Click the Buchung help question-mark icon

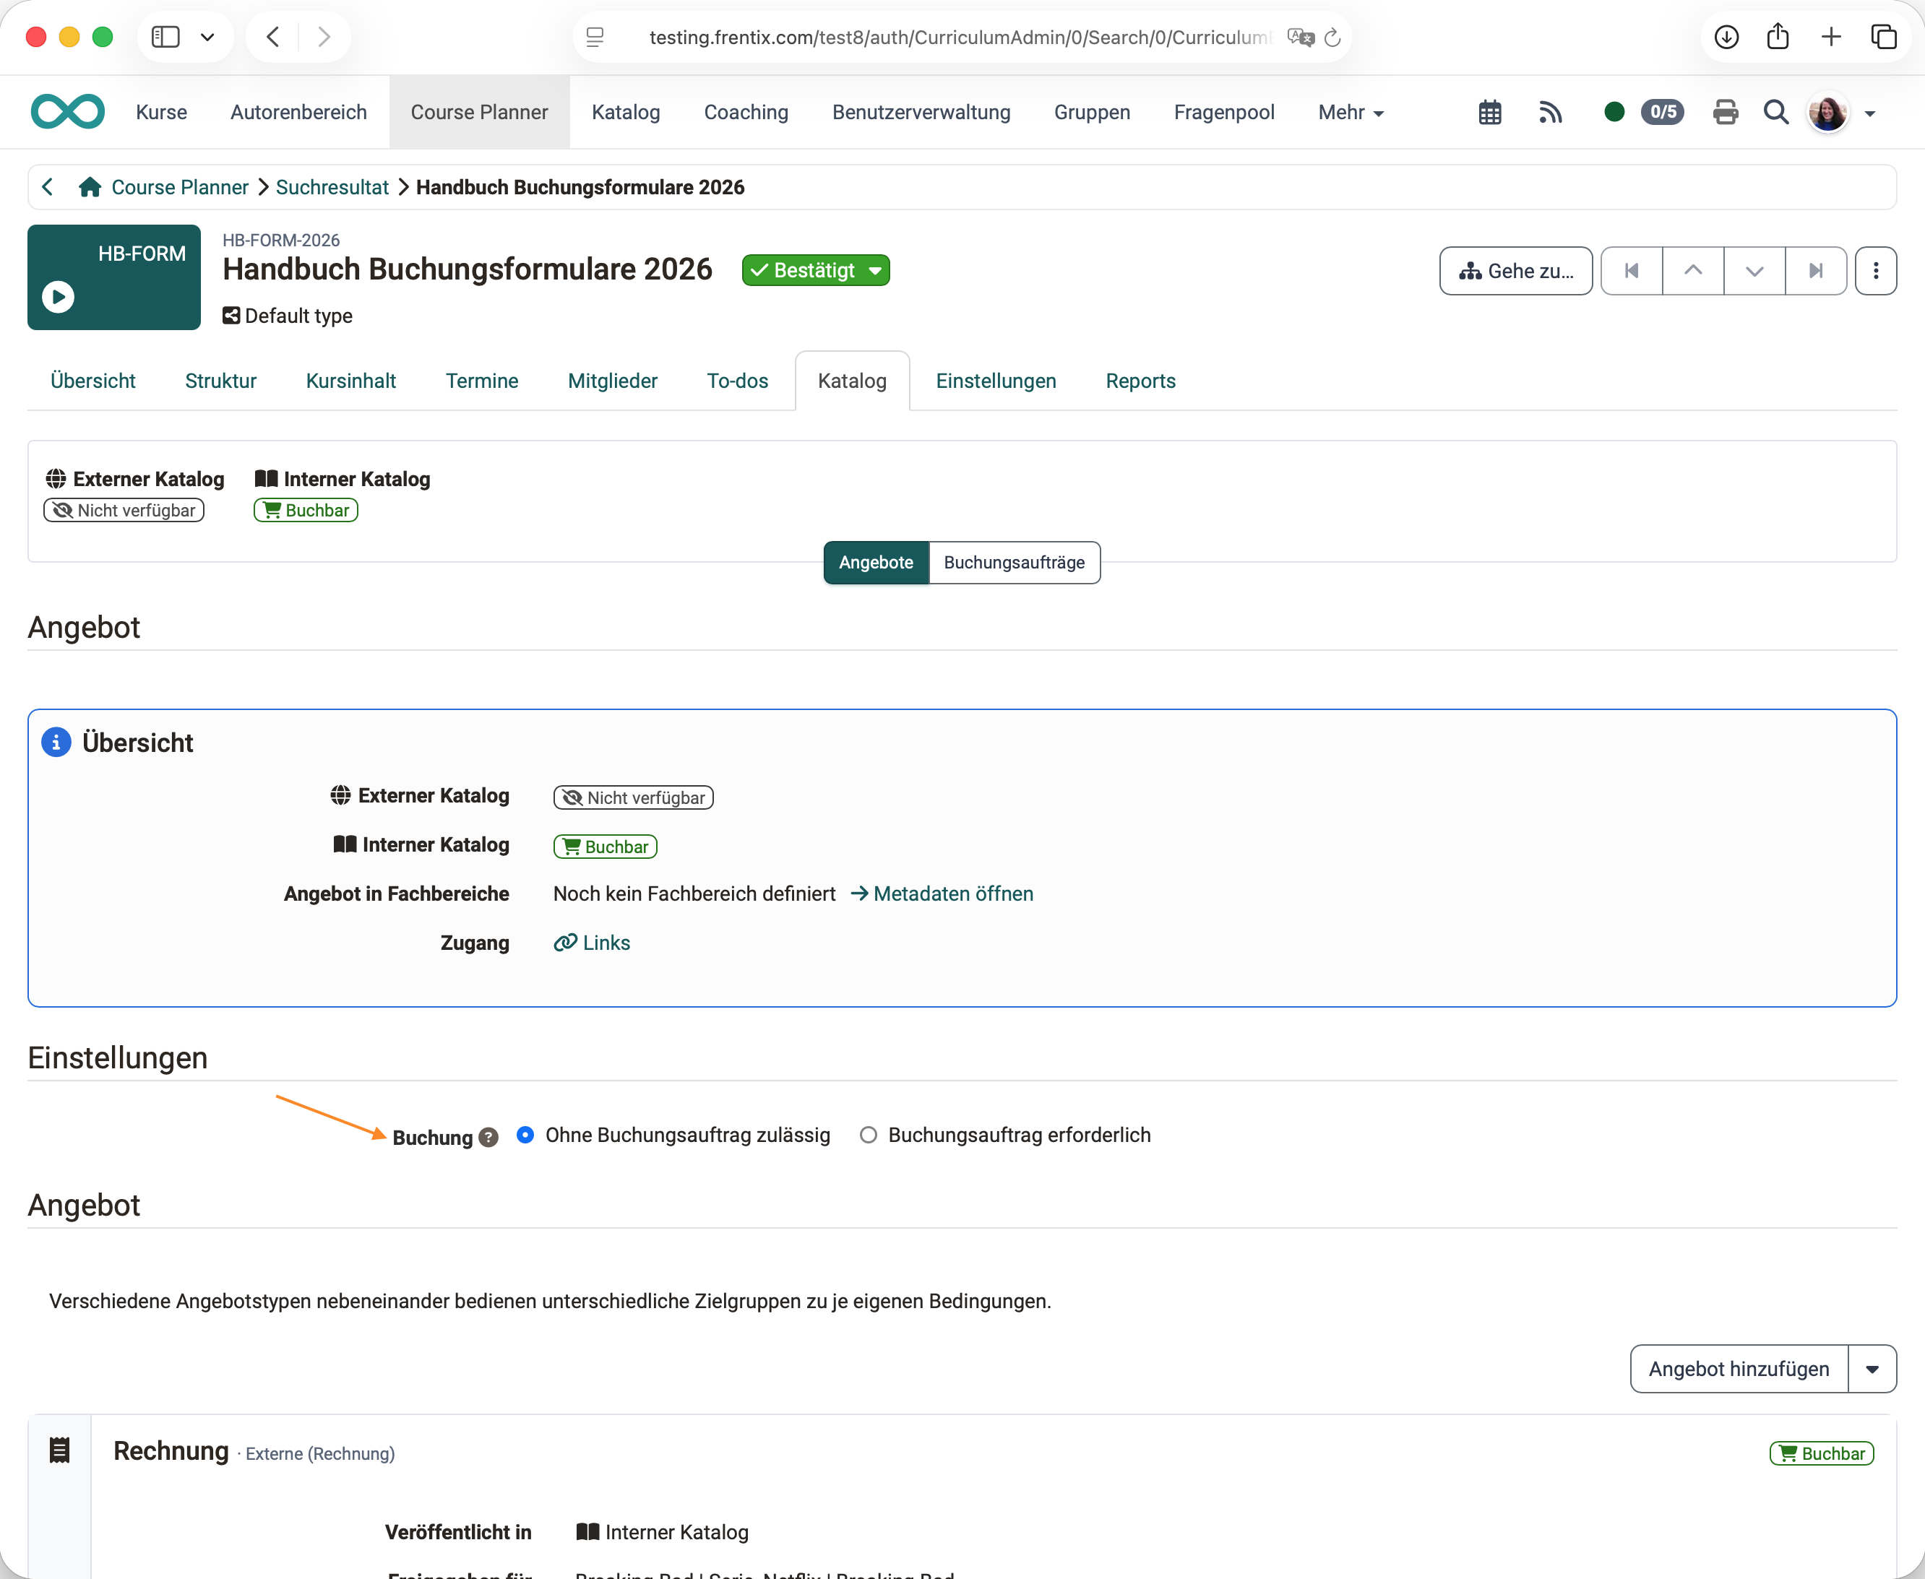(488, 1138)
